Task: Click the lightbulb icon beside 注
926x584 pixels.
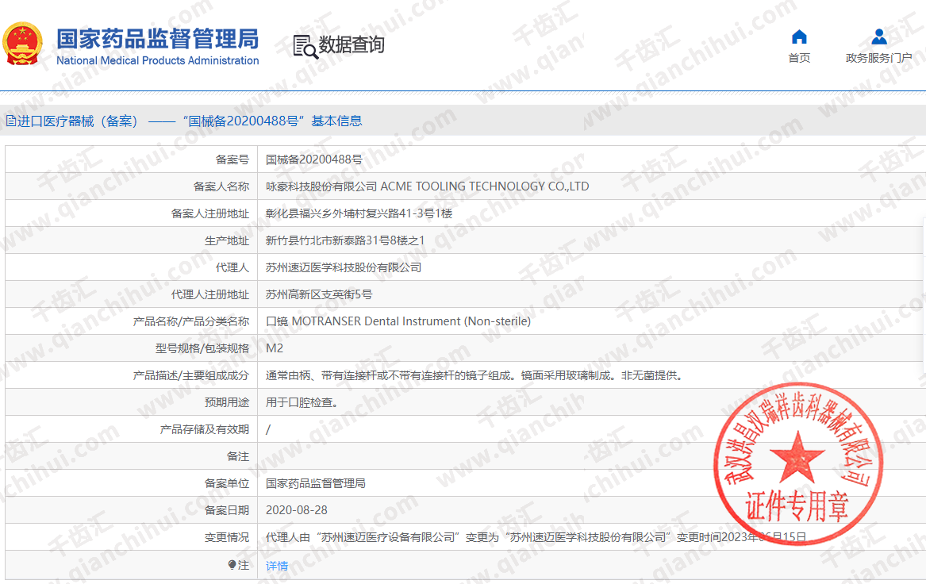Action: tap(232, 565)
